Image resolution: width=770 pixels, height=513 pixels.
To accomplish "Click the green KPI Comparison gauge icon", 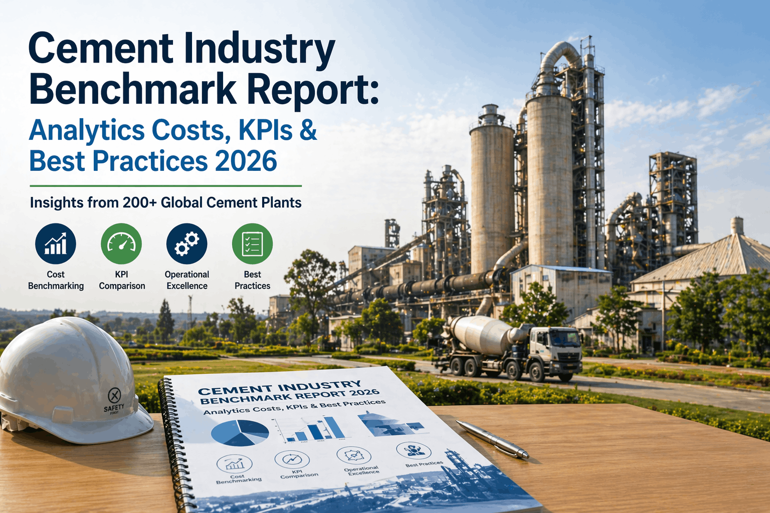I will coord(122,244).
